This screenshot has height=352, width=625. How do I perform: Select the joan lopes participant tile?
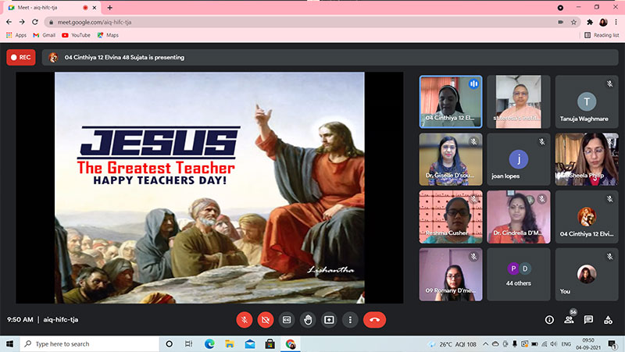pyautogui.click(x=518, y=159)
